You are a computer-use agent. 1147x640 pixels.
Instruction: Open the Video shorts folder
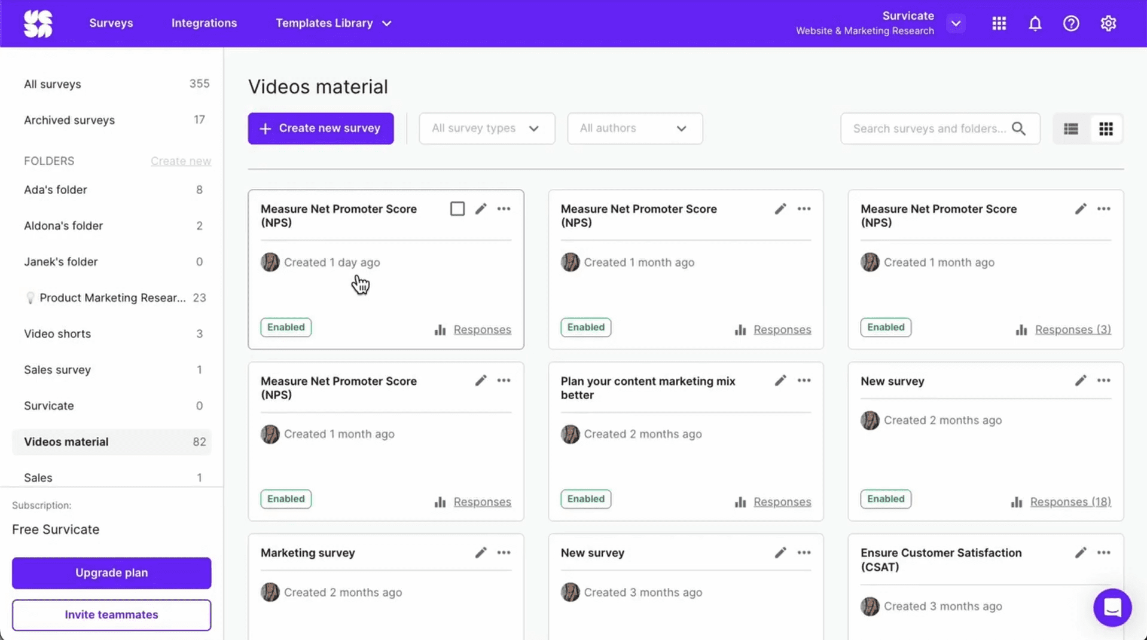click(x=57, y=333)
